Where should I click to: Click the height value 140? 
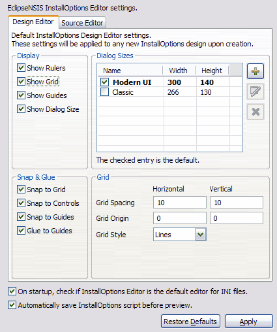(x=207, y=82)
